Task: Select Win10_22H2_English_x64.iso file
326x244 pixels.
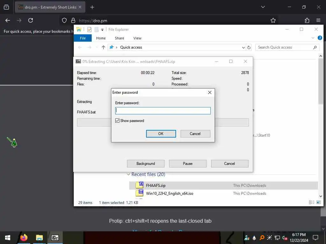Action: (x=223, y=193)
